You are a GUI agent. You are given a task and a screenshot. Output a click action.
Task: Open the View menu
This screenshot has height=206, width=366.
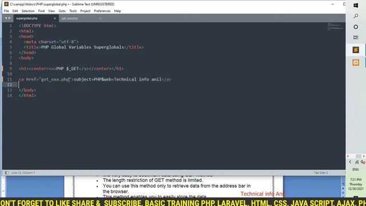[x=51, y=11]
